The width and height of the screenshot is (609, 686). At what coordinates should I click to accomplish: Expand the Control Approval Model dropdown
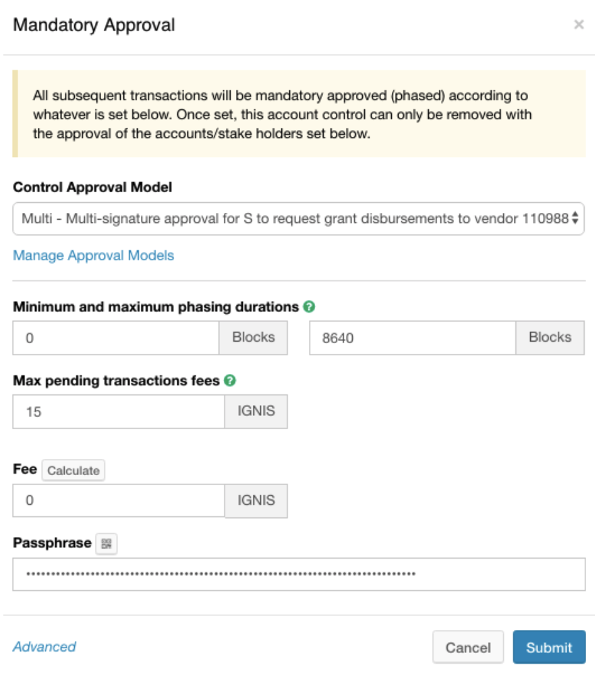pos(298,218)
